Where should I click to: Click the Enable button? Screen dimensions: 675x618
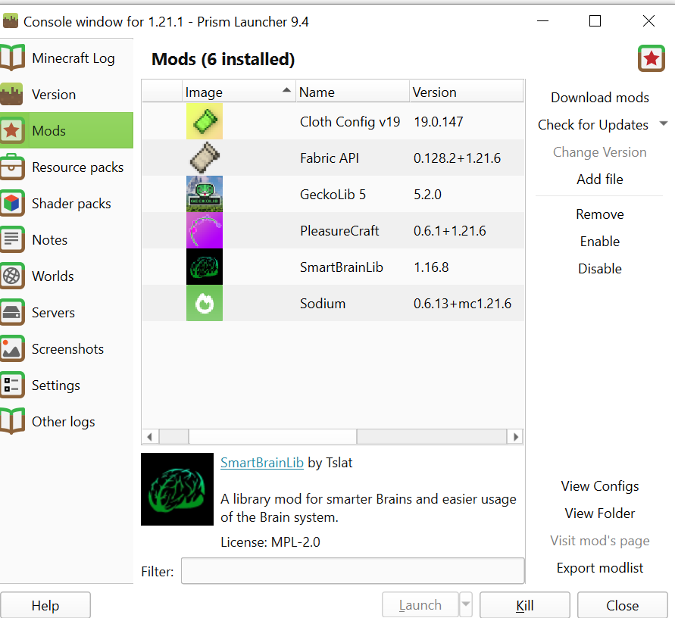[x=600, y=242]
